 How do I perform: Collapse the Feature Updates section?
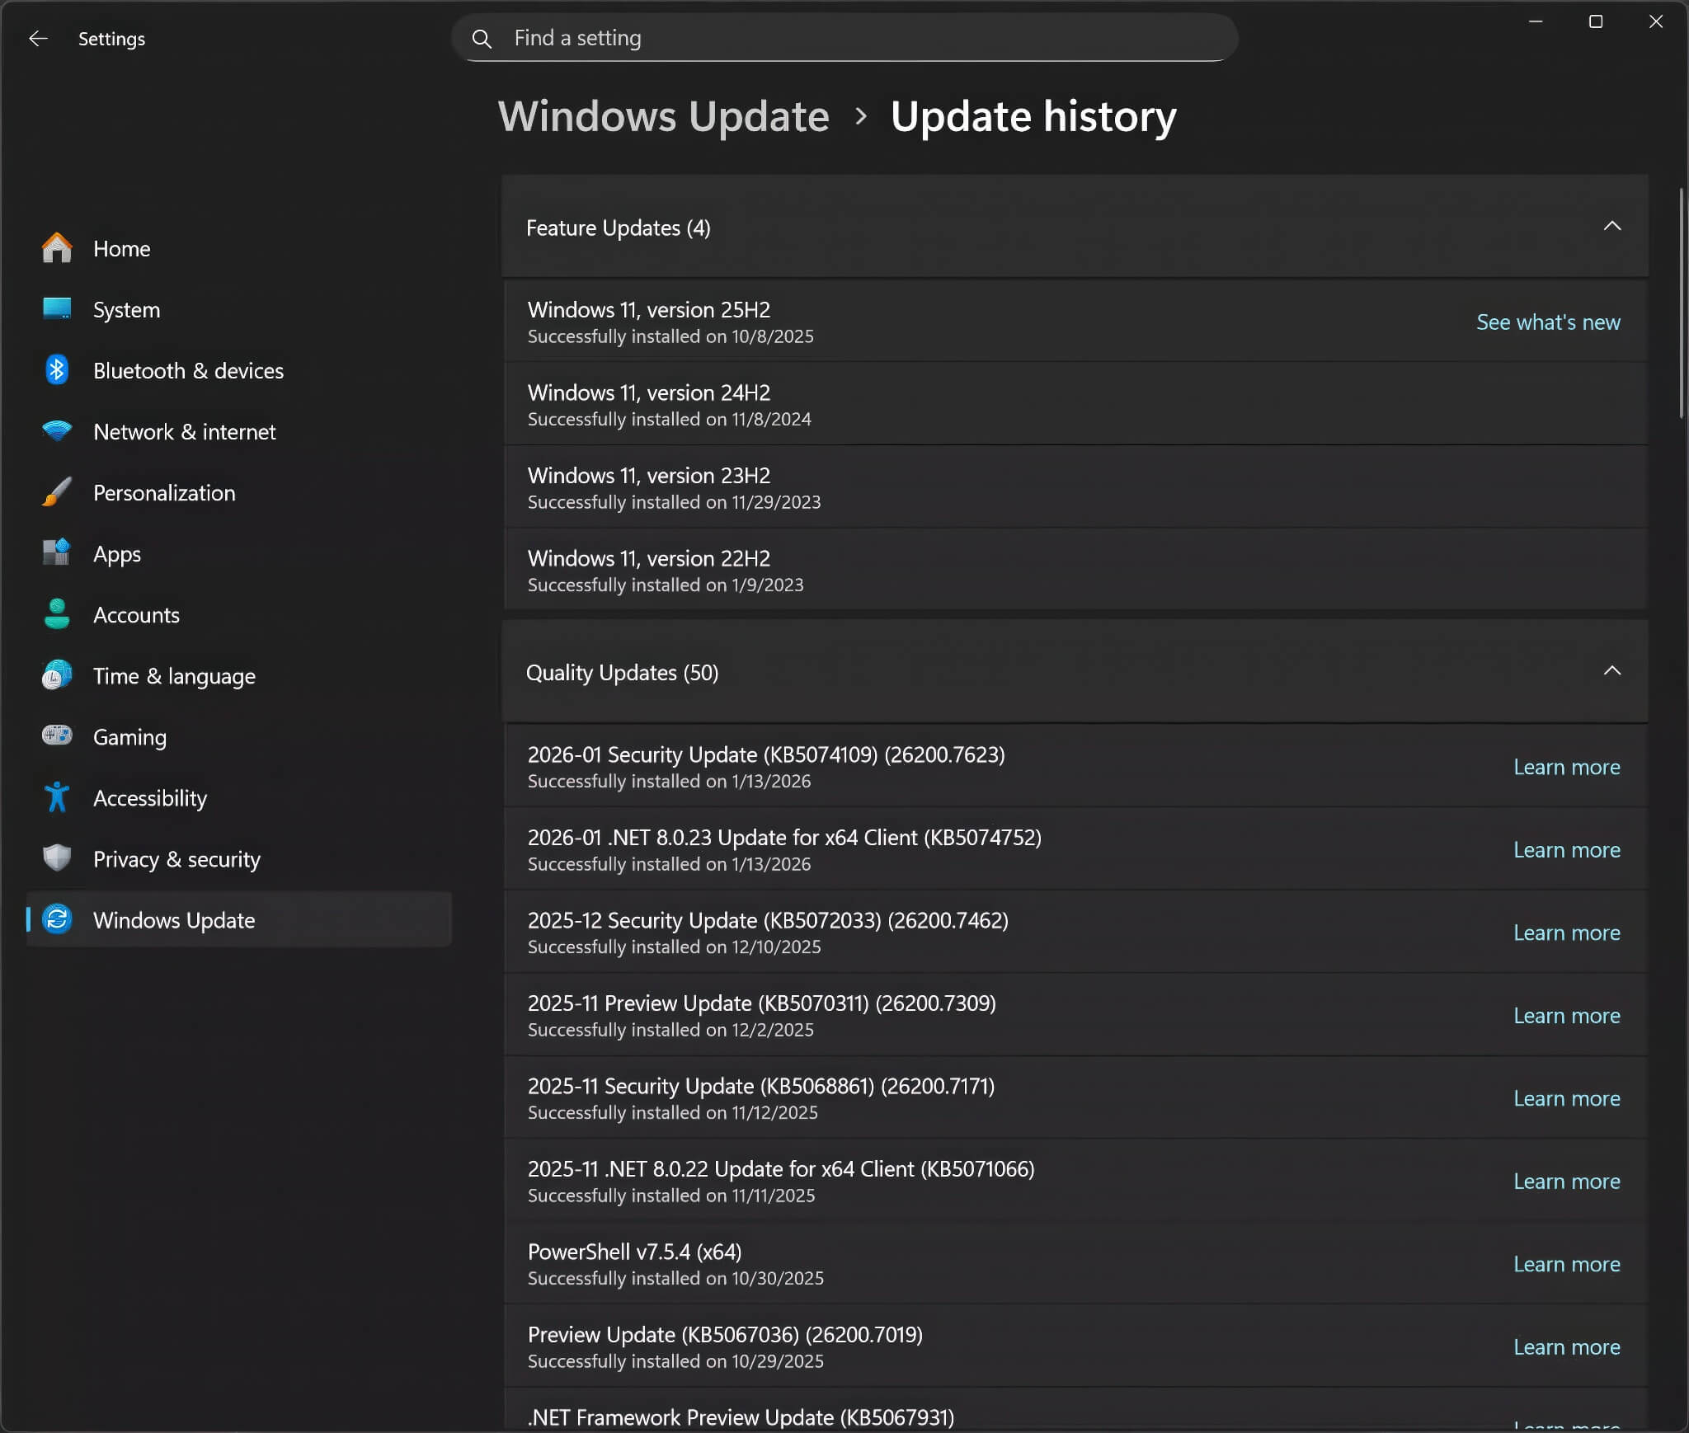1611,227
